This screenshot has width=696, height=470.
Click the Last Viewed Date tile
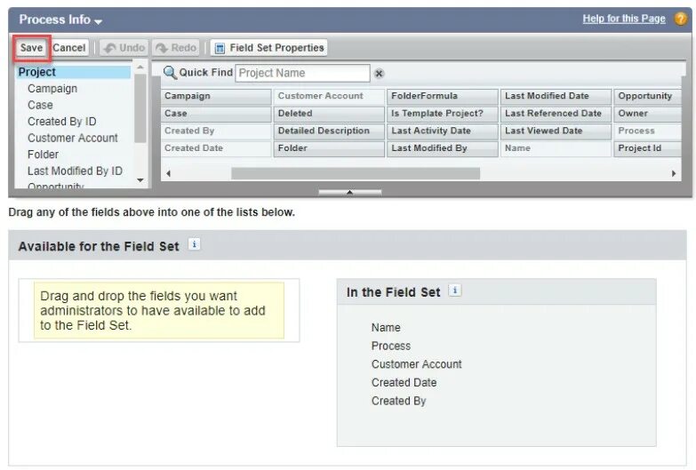(x=556, y=131)
